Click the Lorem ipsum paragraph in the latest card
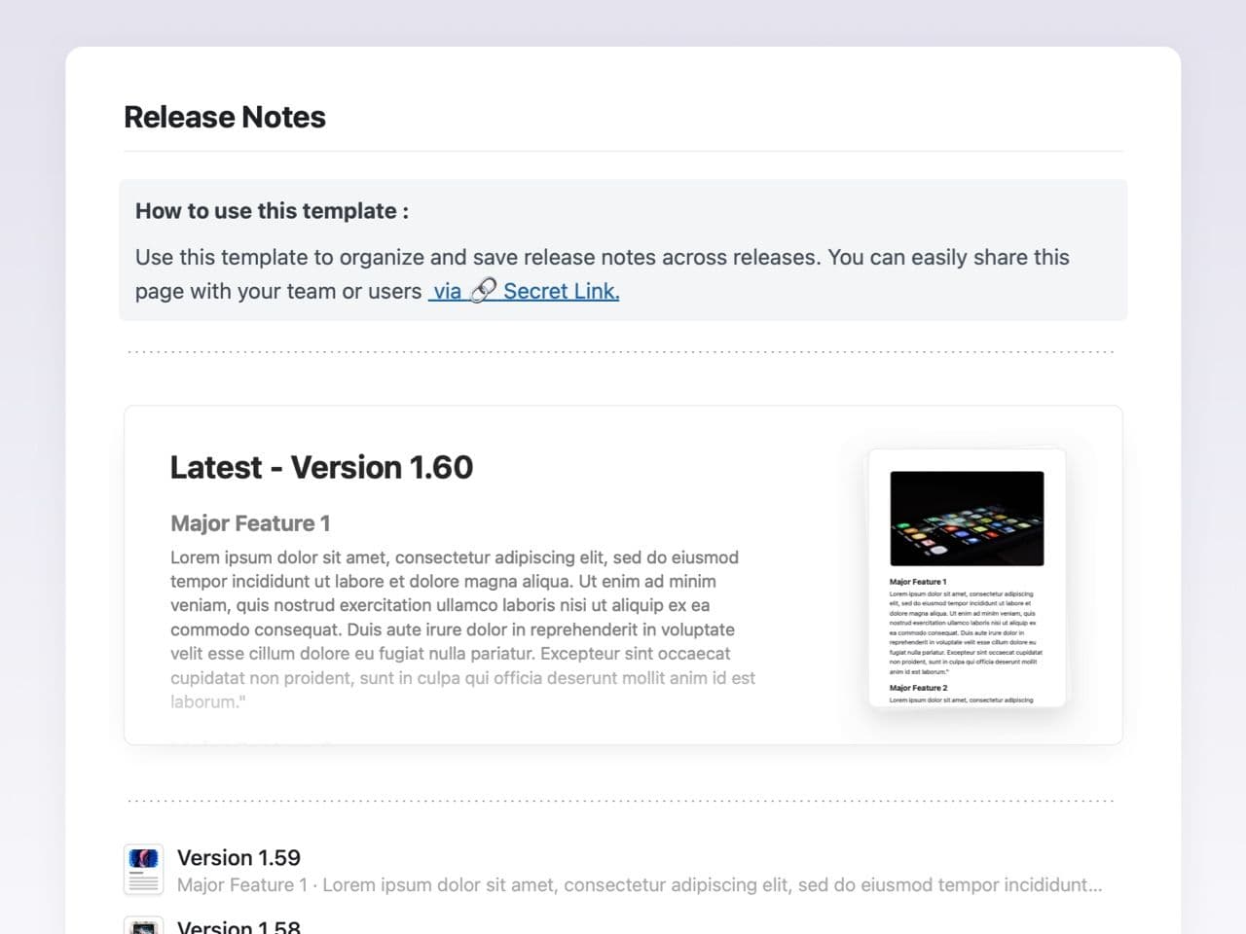1246x934 pixels. pos(458,618)
